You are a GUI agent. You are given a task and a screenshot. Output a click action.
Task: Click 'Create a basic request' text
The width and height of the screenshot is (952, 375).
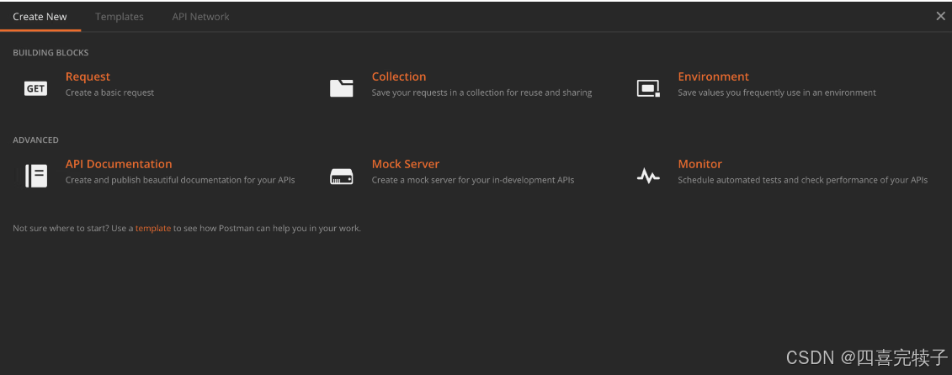click(110, 92)
